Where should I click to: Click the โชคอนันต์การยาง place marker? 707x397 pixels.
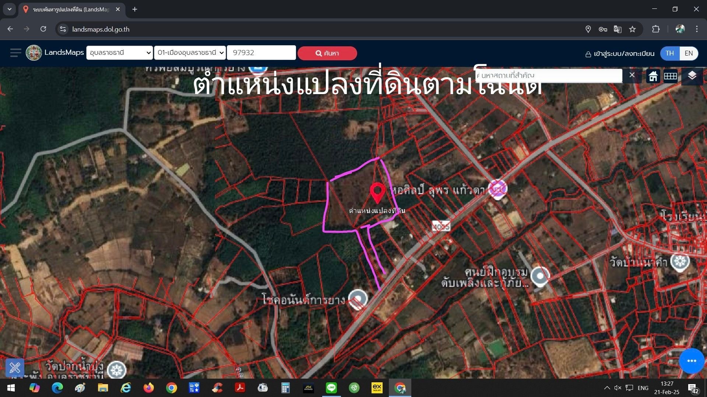(x=358, y=299)
